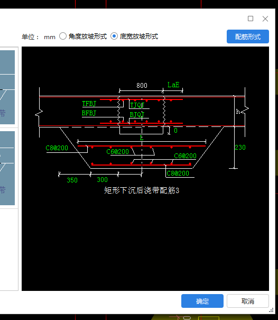This screenshot has width=278, height=320.
Task: Close the dialog with the X icon
Action: pos(265,19)
